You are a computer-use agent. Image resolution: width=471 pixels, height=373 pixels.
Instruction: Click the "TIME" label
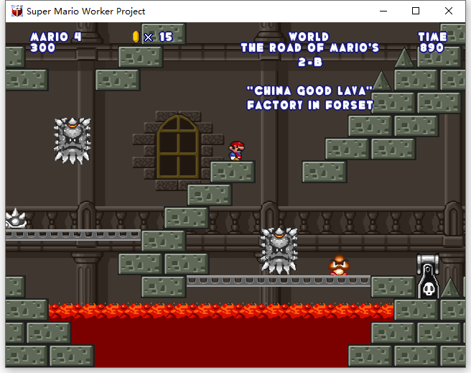(x=432, y=37)
